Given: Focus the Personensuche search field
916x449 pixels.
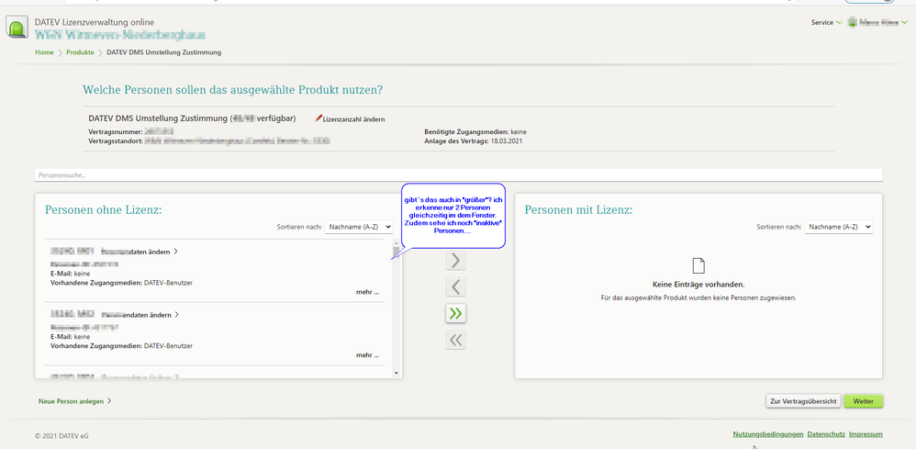Looking at the screenshot, I should click(458, 174).
